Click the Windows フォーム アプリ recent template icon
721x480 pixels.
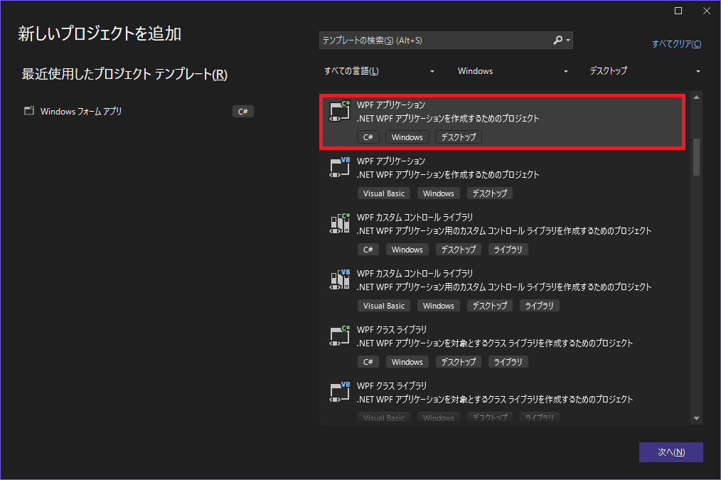(x=29, y=111)
